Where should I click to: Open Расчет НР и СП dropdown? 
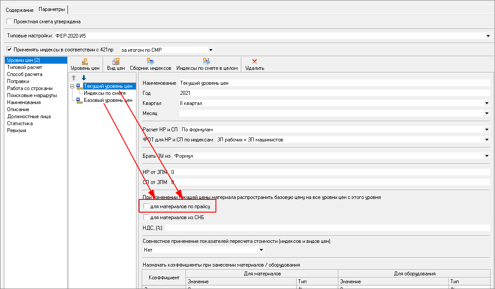[487, 130]
